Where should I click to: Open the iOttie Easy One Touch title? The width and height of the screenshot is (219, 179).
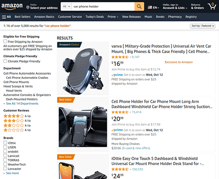pyautogui.click(x=158, y=161)
